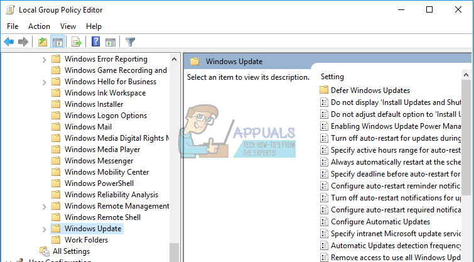
Task: Select the Windows Logon Options folder
Action: 105,115
